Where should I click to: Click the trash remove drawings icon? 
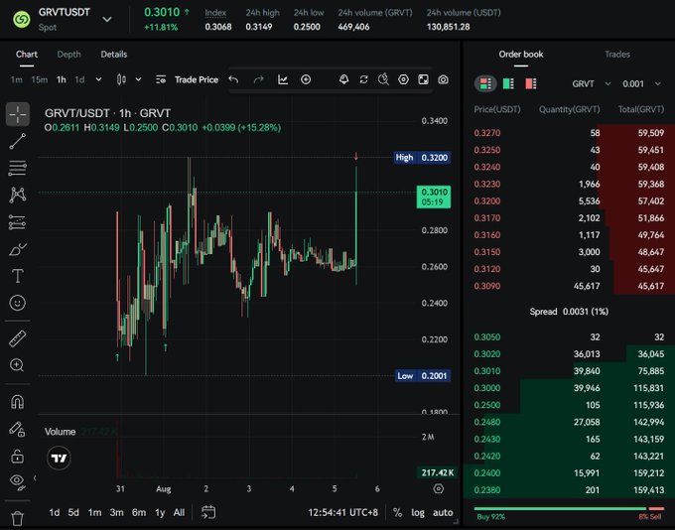tap(18, 518)
